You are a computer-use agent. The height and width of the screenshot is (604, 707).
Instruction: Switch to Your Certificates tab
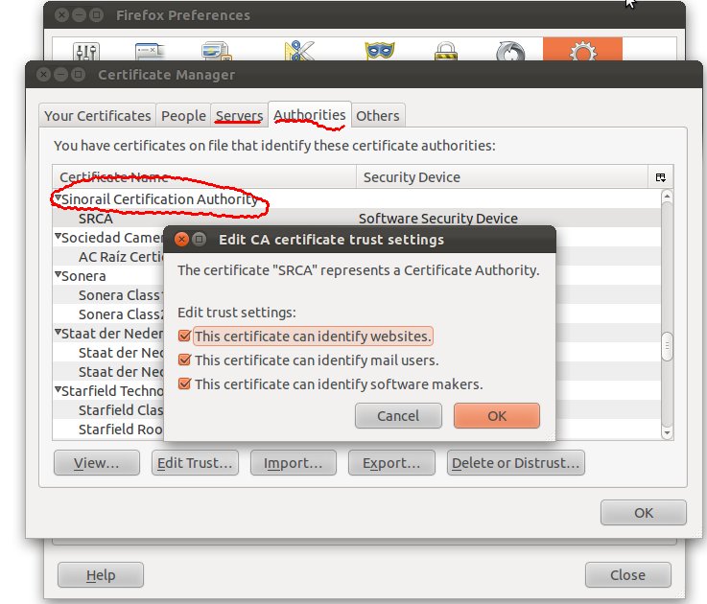(x=98, y=116)
